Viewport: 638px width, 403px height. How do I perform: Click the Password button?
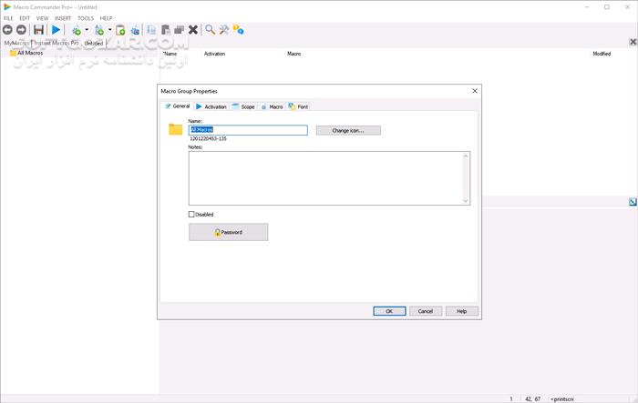click(x=228, y=232)
